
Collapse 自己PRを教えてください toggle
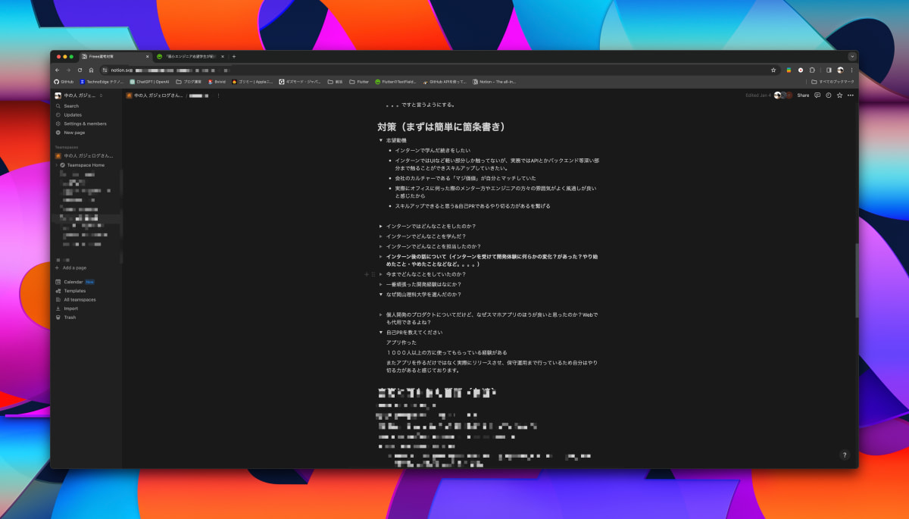click(x=381, y=333)
